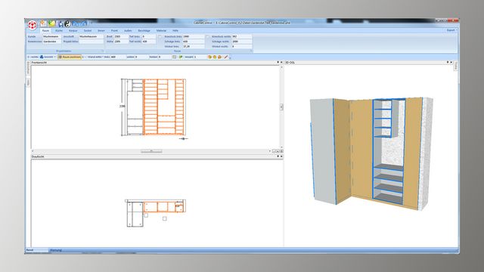
Task: Click the Frontansicht horizontal scrollbar thumb
Action: coord(151,151)
